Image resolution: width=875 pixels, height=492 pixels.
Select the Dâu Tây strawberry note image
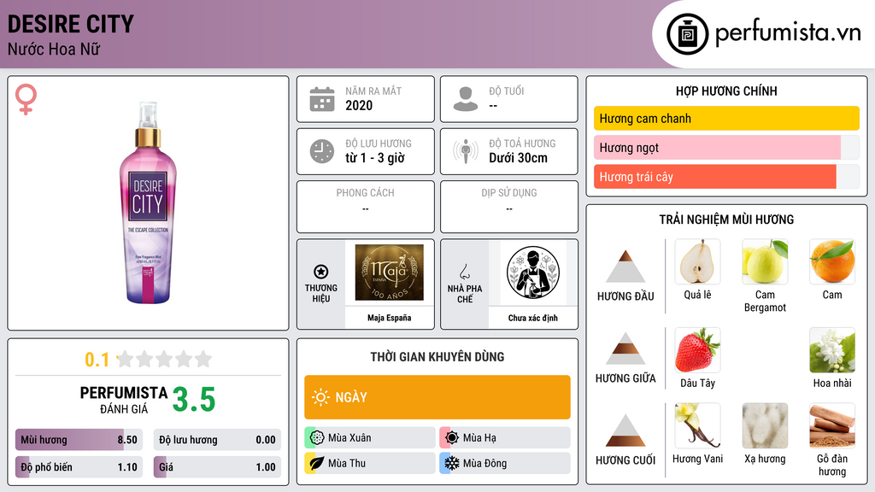tap(697, 349)
